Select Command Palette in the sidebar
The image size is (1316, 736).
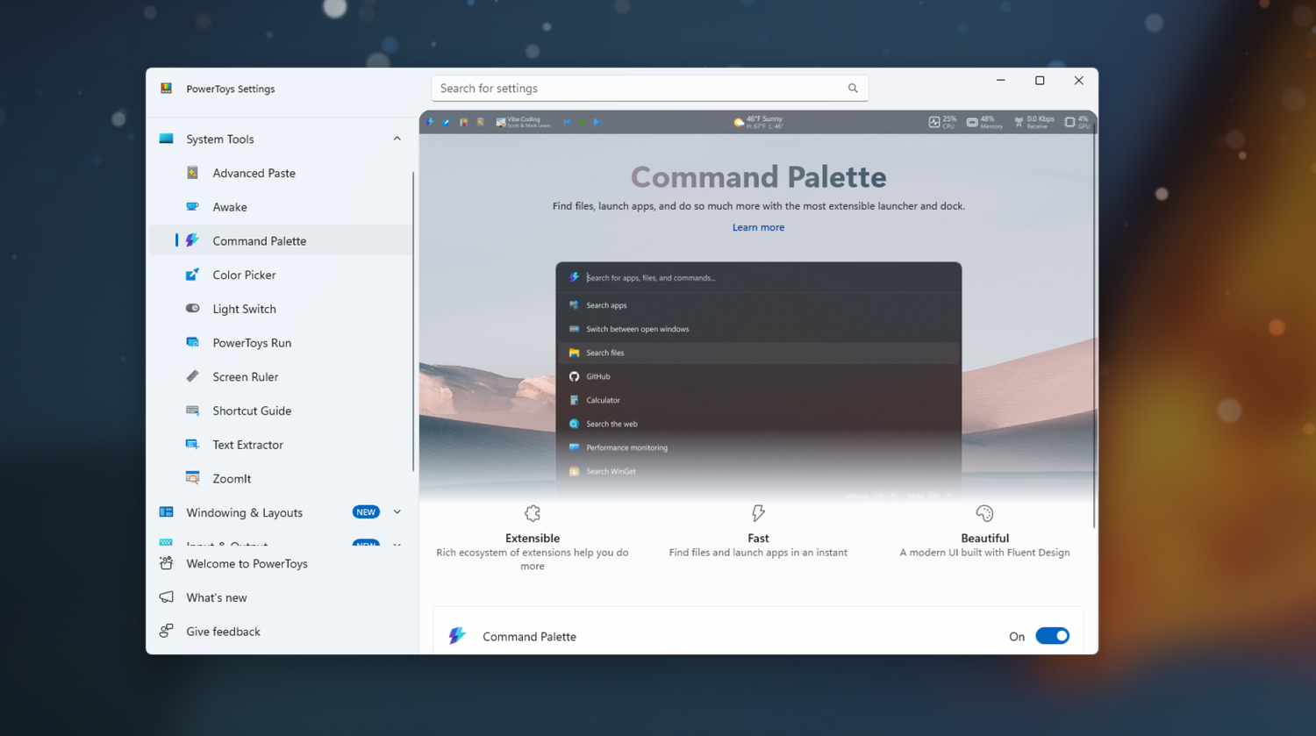tap(281, 240)
